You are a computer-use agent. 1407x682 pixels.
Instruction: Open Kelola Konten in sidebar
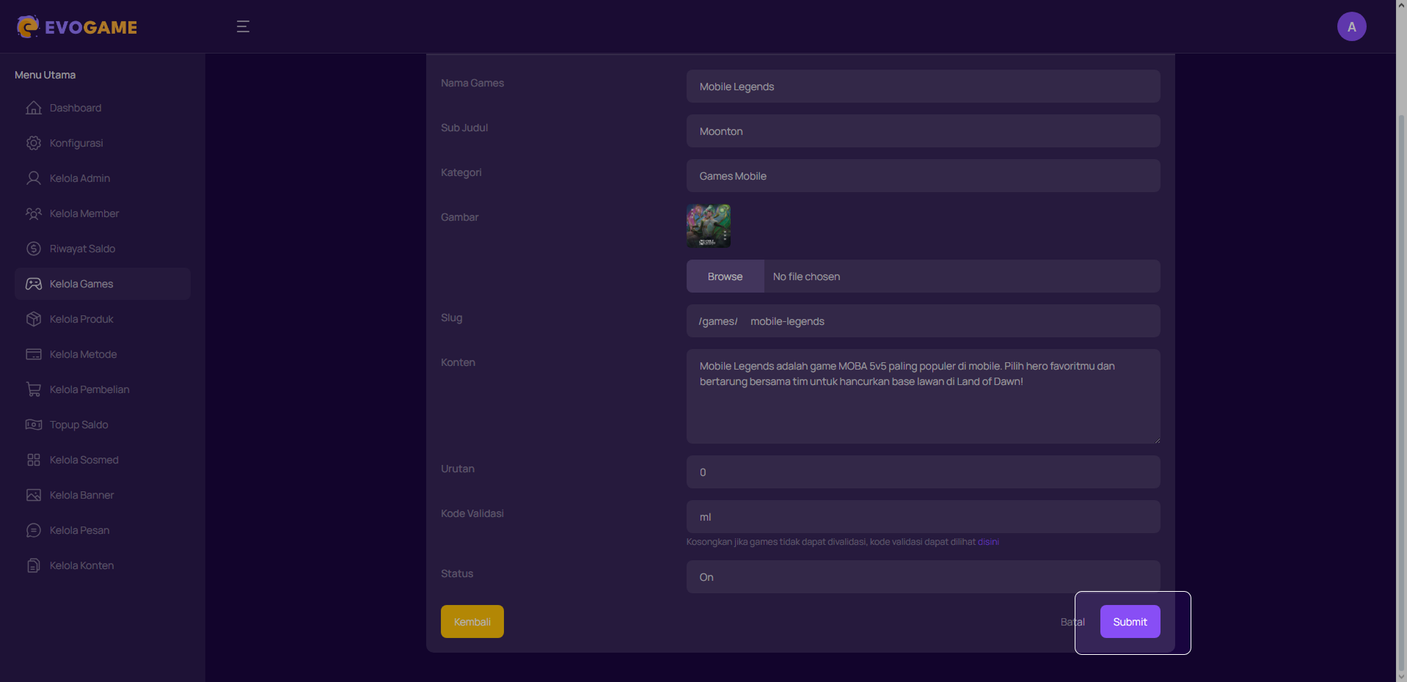coord(103,565)
